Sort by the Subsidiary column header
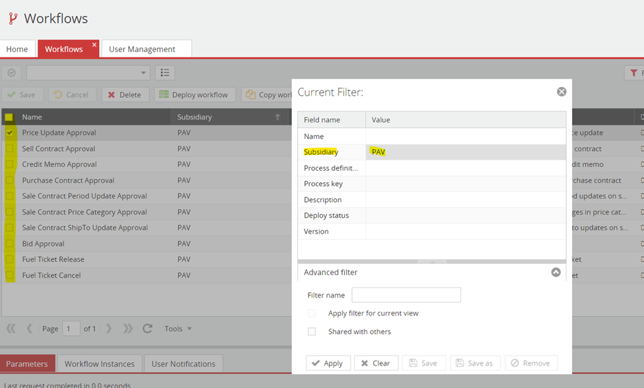Viewport: 644px width, 388px height. (195, 117)
